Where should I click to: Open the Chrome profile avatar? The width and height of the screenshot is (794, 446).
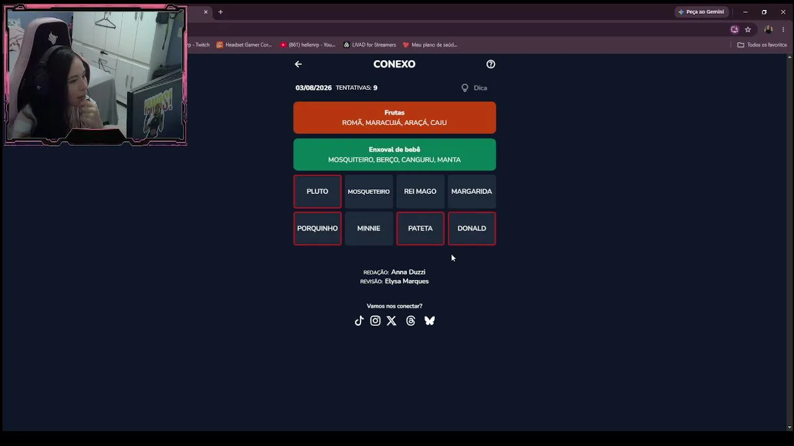[x=769, y=30]
